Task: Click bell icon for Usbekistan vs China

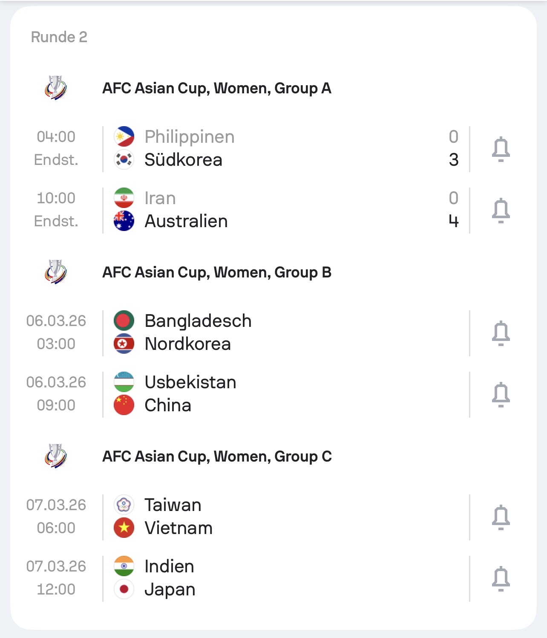Action: point(501,394)
